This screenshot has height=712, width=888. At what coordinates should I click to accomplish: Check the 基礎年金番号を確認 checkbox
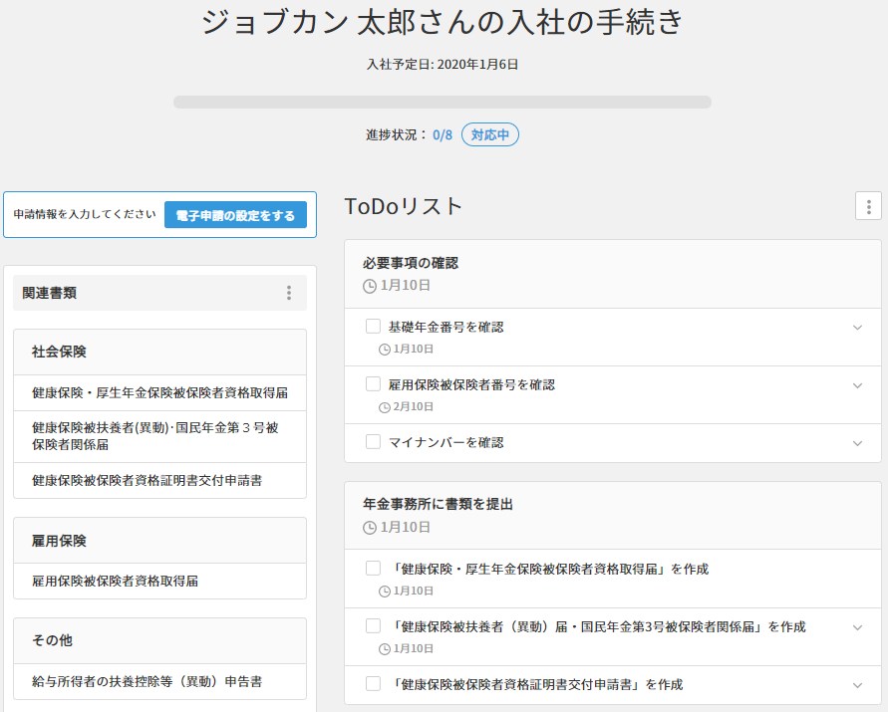pyautogui.click(x=373, y=327)
